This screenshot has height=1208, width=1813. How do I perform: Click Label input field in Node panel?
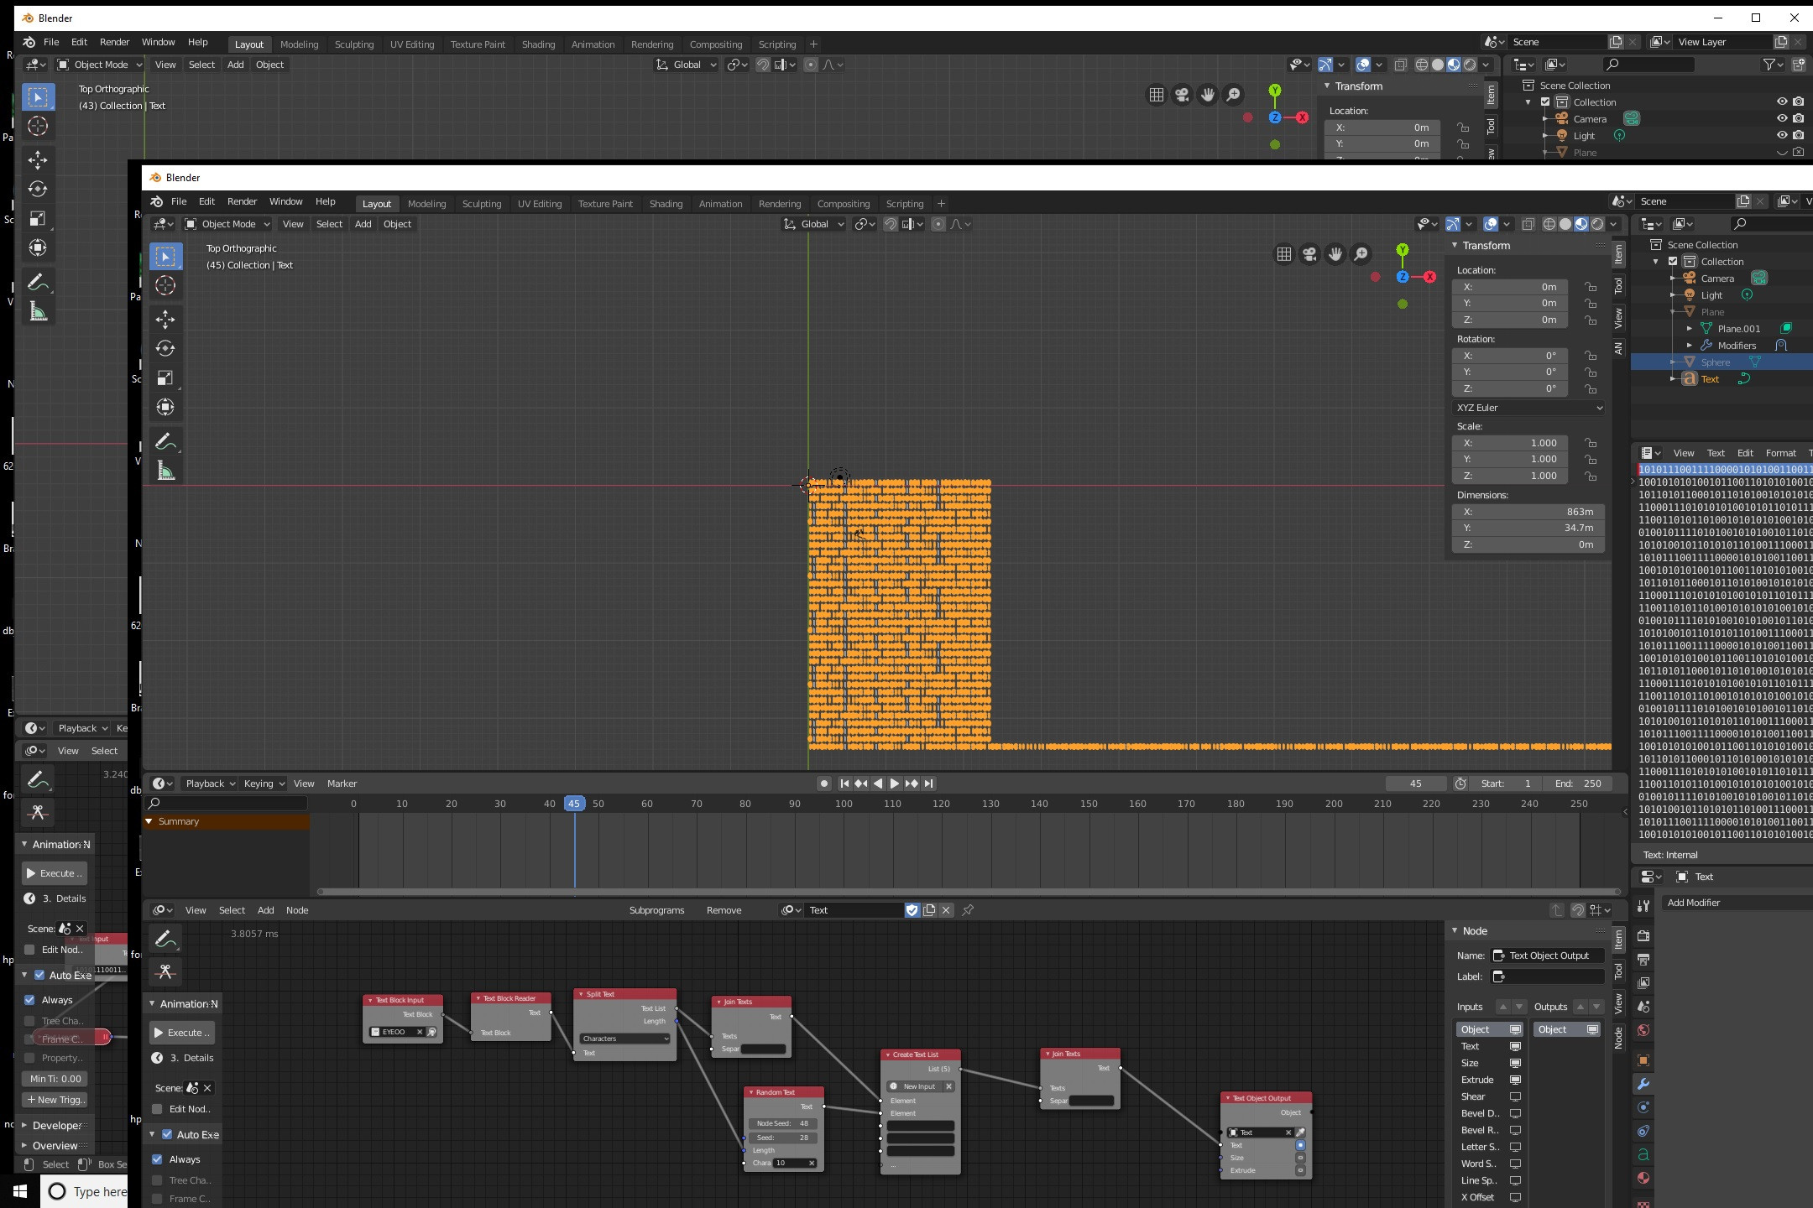point(1547,976)
